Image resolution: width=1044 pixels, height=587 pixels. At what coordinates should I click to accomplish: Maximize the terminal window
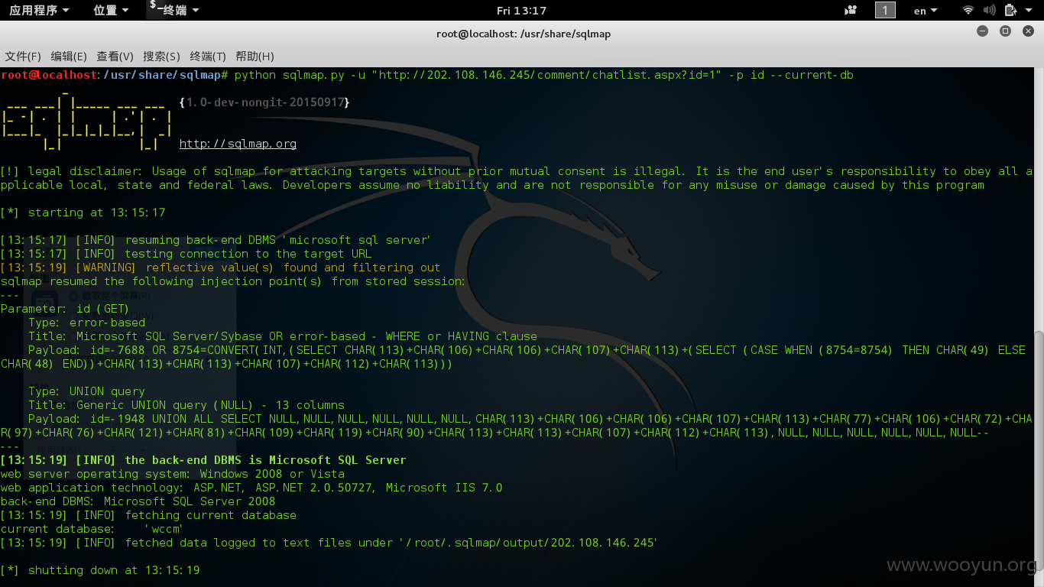(x=1006, y=31)
